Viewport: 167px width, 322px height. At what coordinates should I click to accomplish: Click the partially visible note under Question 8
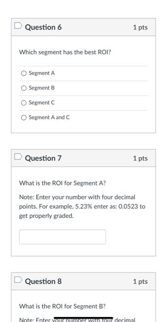pyautogui.click(x=77, y=320)
